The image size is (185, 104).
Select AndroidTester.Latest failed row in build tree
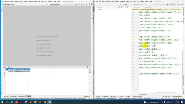point(18,69)
